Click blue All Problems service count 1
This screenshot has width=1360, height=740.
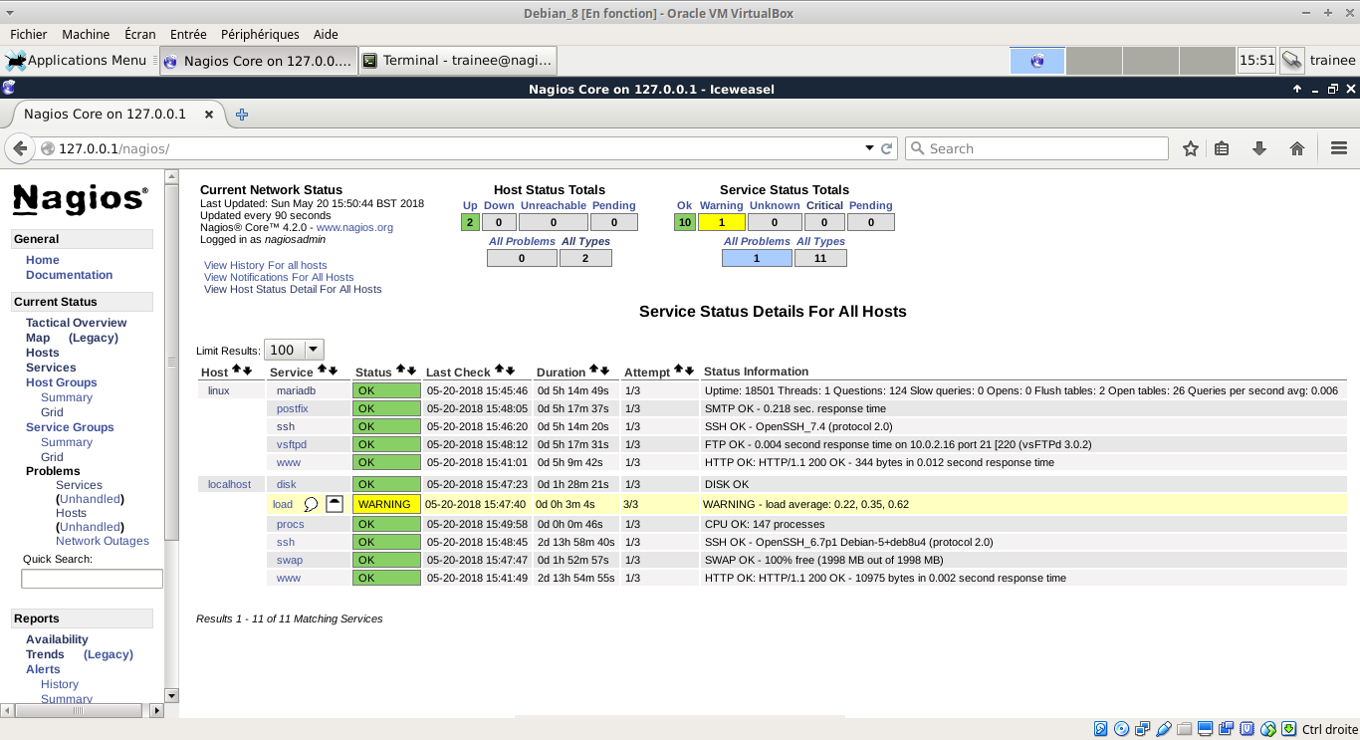click(x=757, y=258)
